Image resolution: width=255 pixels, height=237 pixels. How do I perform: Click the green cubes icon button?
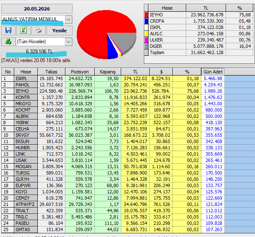[x=8, y=42]
